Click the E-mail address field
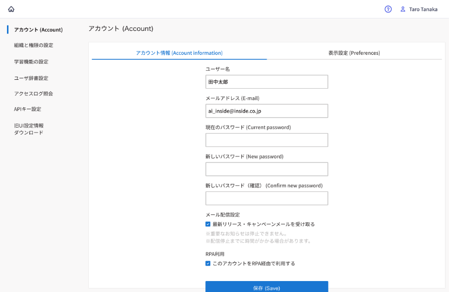The height and width of the screenshot is (292, 449). [x=267, y=111]
